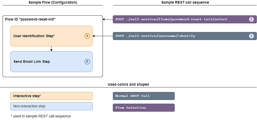Image resolution: width=257 pixels, height=122 pixels.
Task: Select the number 2 sequence badge
Action: (251, 36)
